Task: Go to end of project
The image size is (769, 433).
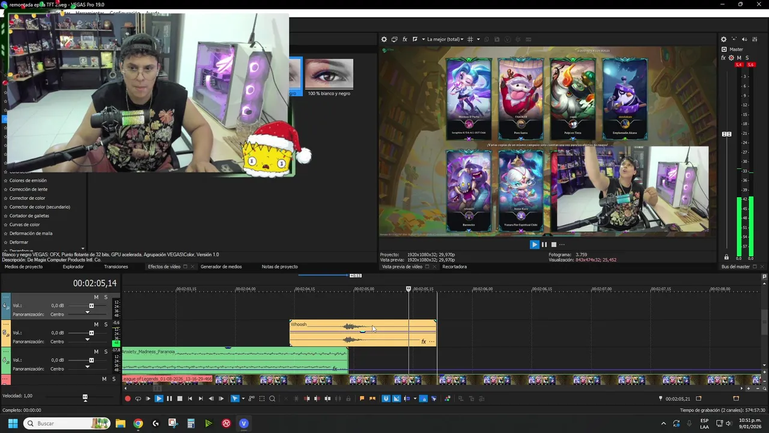Action: click(201, 398)
